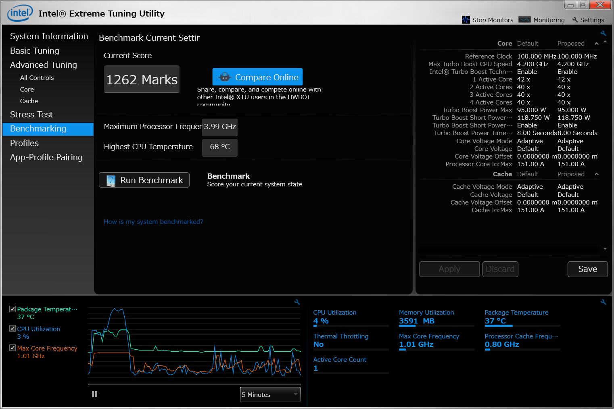This screenshot has width=614, height=409.
Task: Select the Benchmarking section
Action: 48,129
